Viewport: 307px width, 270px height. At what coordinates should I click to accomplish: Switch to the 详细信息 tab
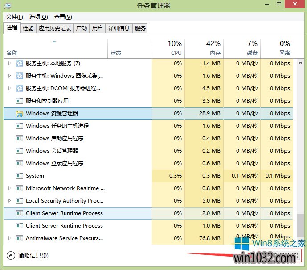pos(119,29)
